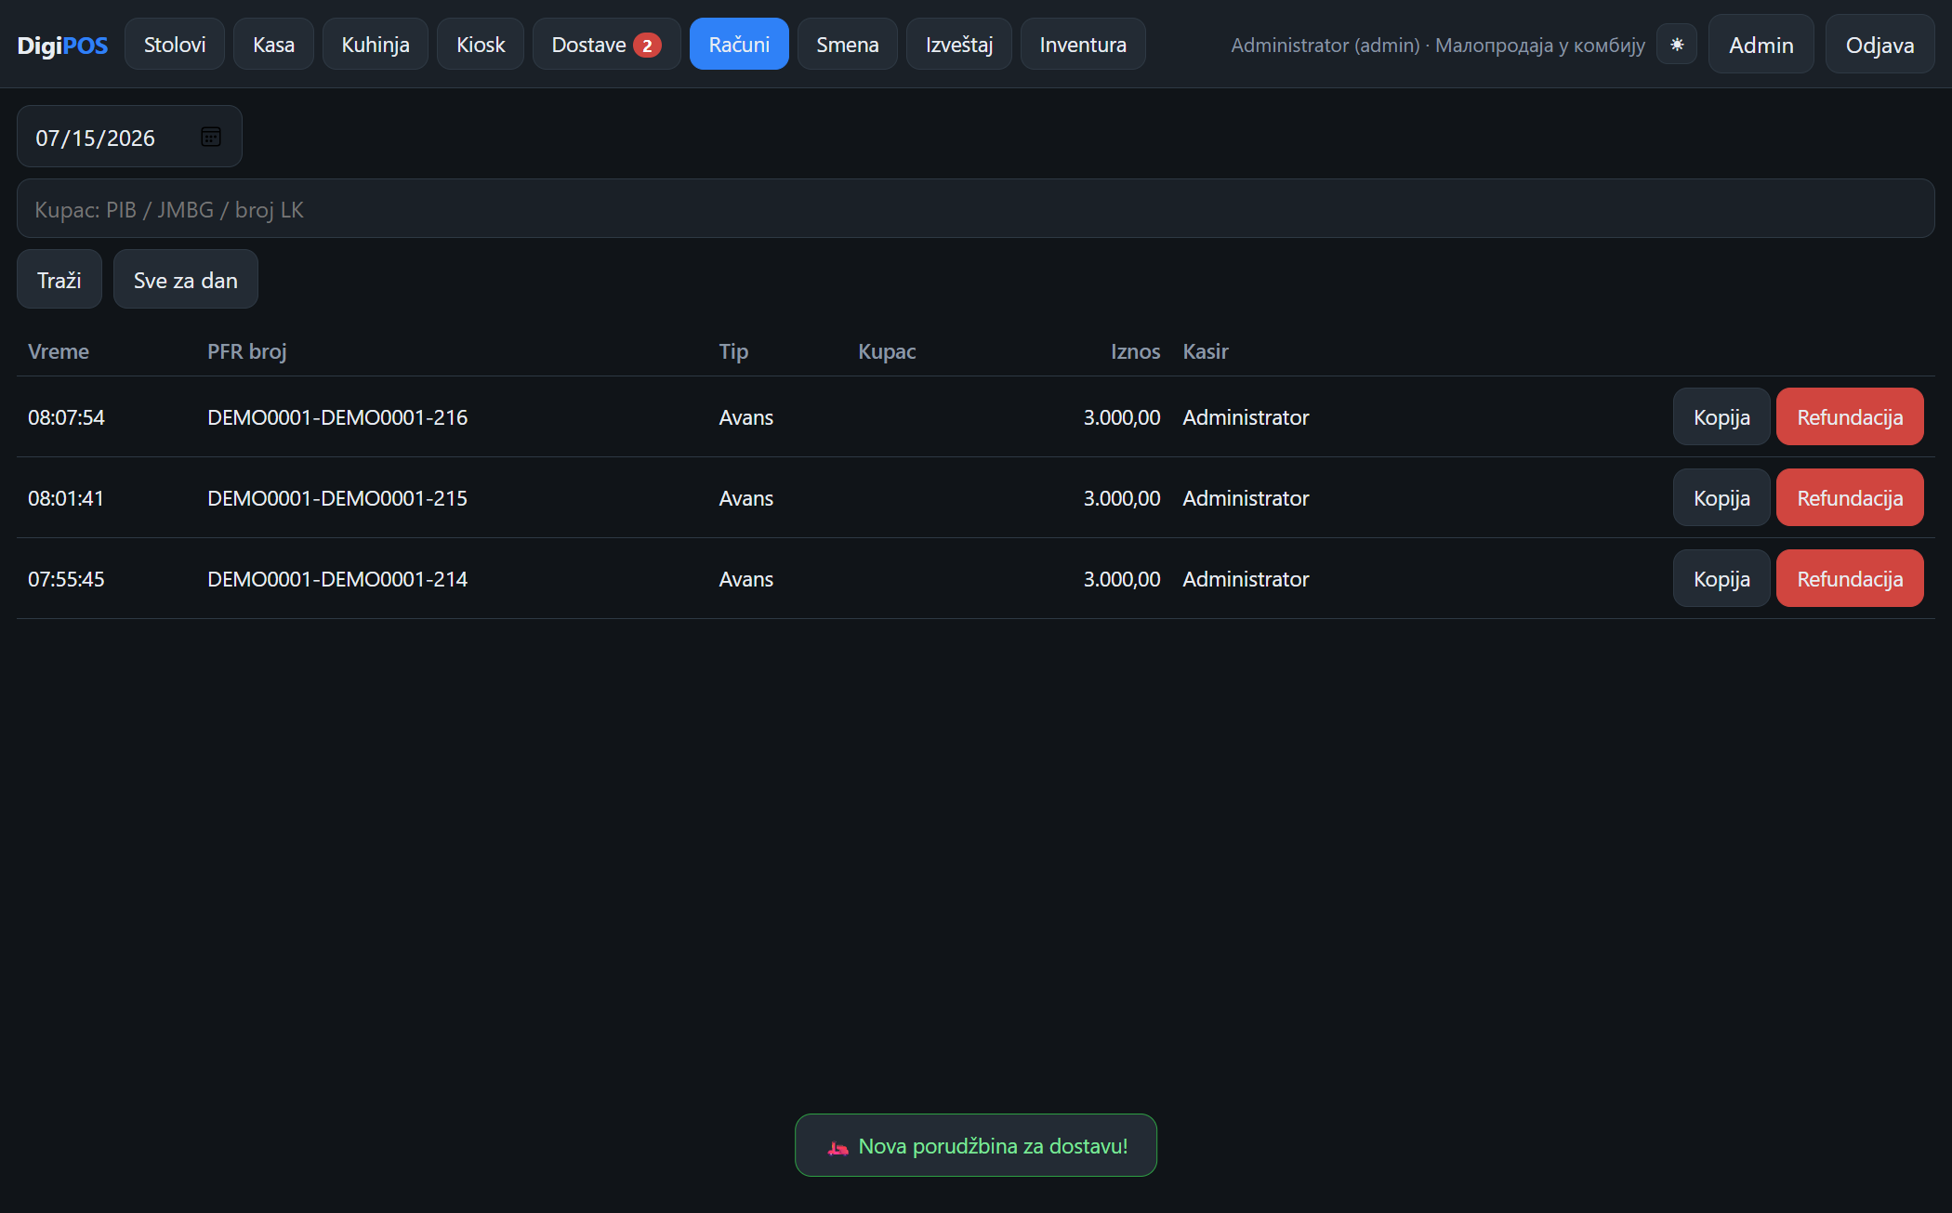
Task: Open the calendar picker icon in date field
Action: [x=211, y=137]
